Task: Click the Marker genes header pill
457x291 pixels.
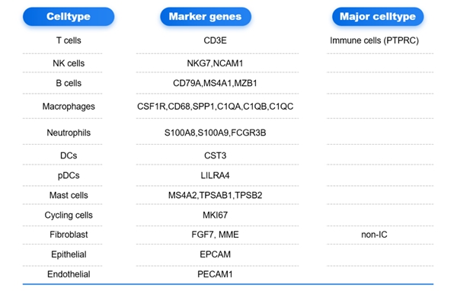Action: (206, 17)
